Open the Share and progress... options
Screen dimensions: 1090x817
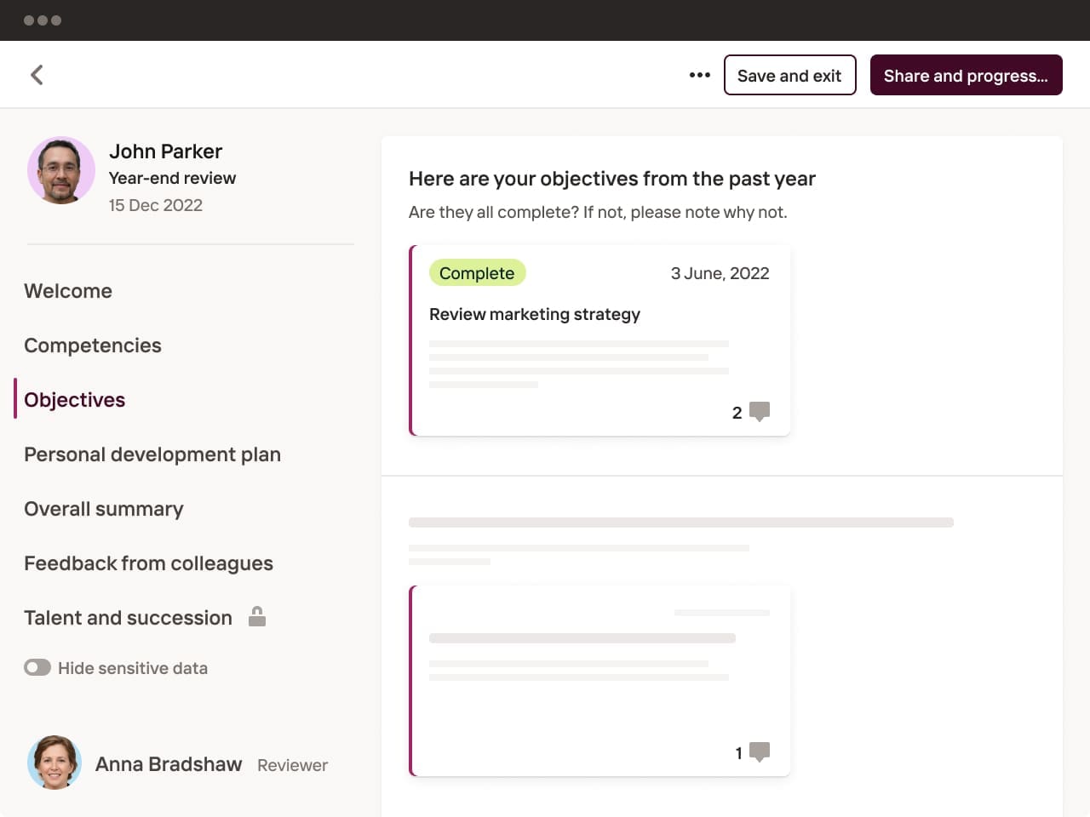966,75
